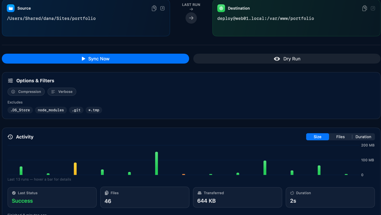Click the 200 MB axis label
Viewport: 381px width, 215px height.
368,145
